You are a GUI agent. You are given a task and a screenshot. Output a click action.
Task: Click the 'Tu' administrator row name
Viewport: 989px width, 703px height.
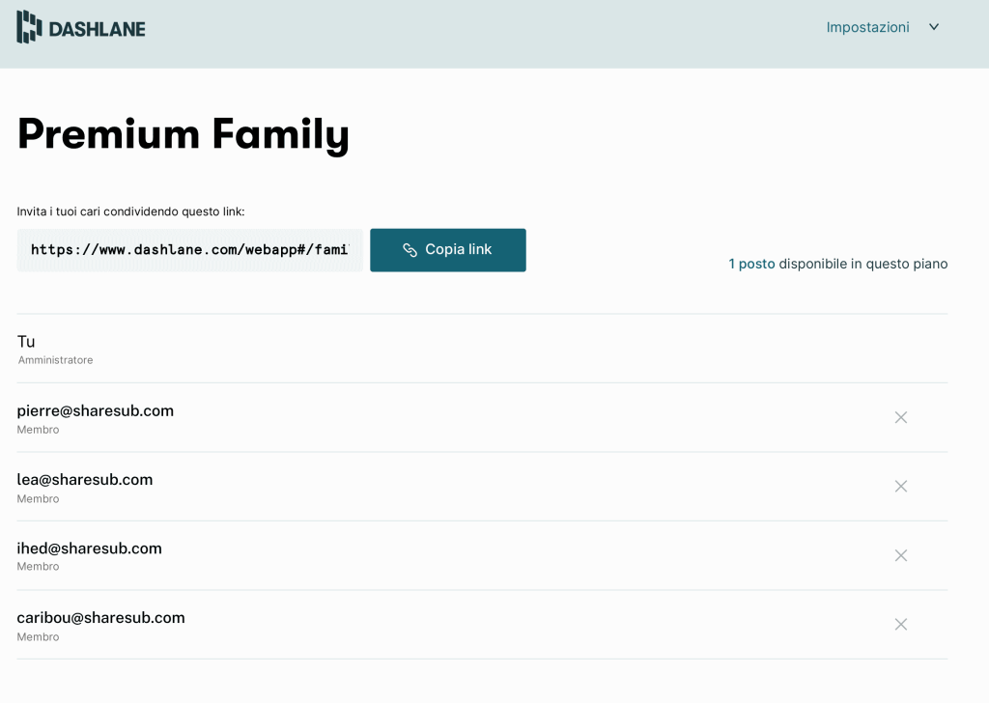pos(26,342)
